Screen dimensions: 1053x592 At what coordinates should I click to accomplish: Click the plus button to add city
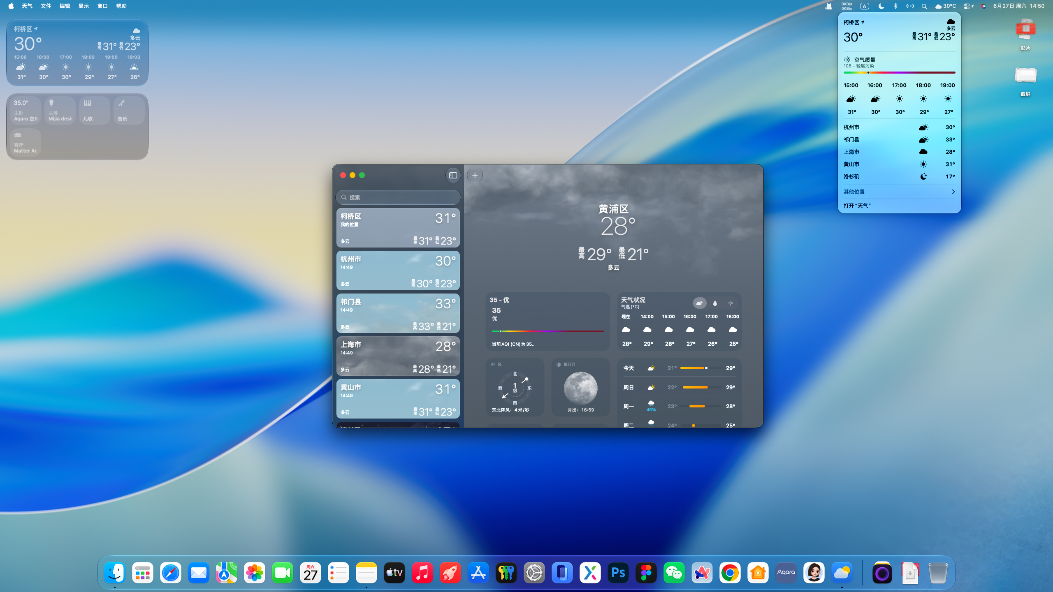(x=475, y=175)
